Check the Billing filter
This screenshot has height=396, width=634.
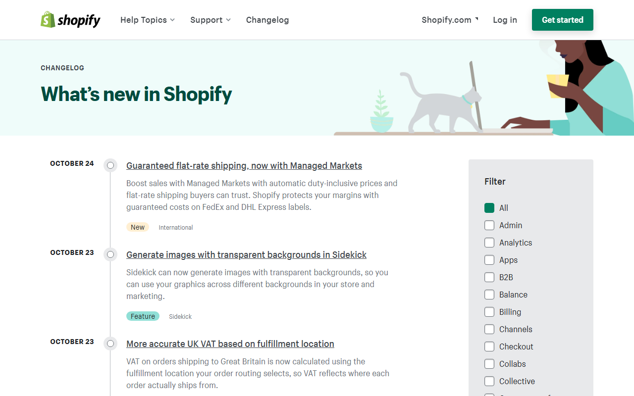(x=489, y=312)
